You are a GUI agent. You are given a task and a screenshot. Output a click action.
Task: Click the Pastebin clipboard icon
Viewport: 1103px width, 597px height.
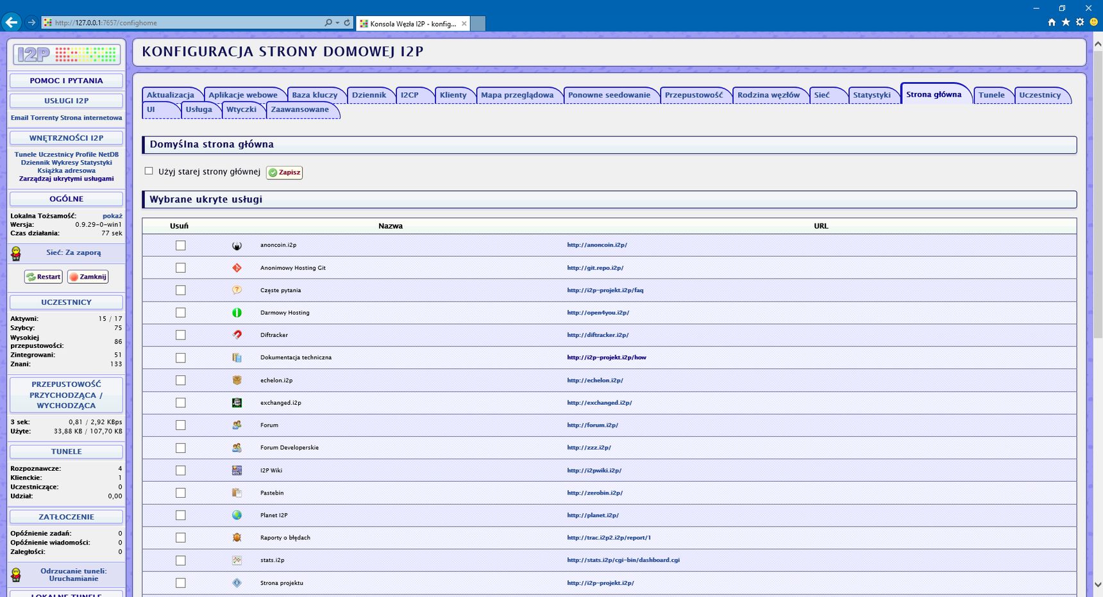pyautogui.click(x=237, y=493)
